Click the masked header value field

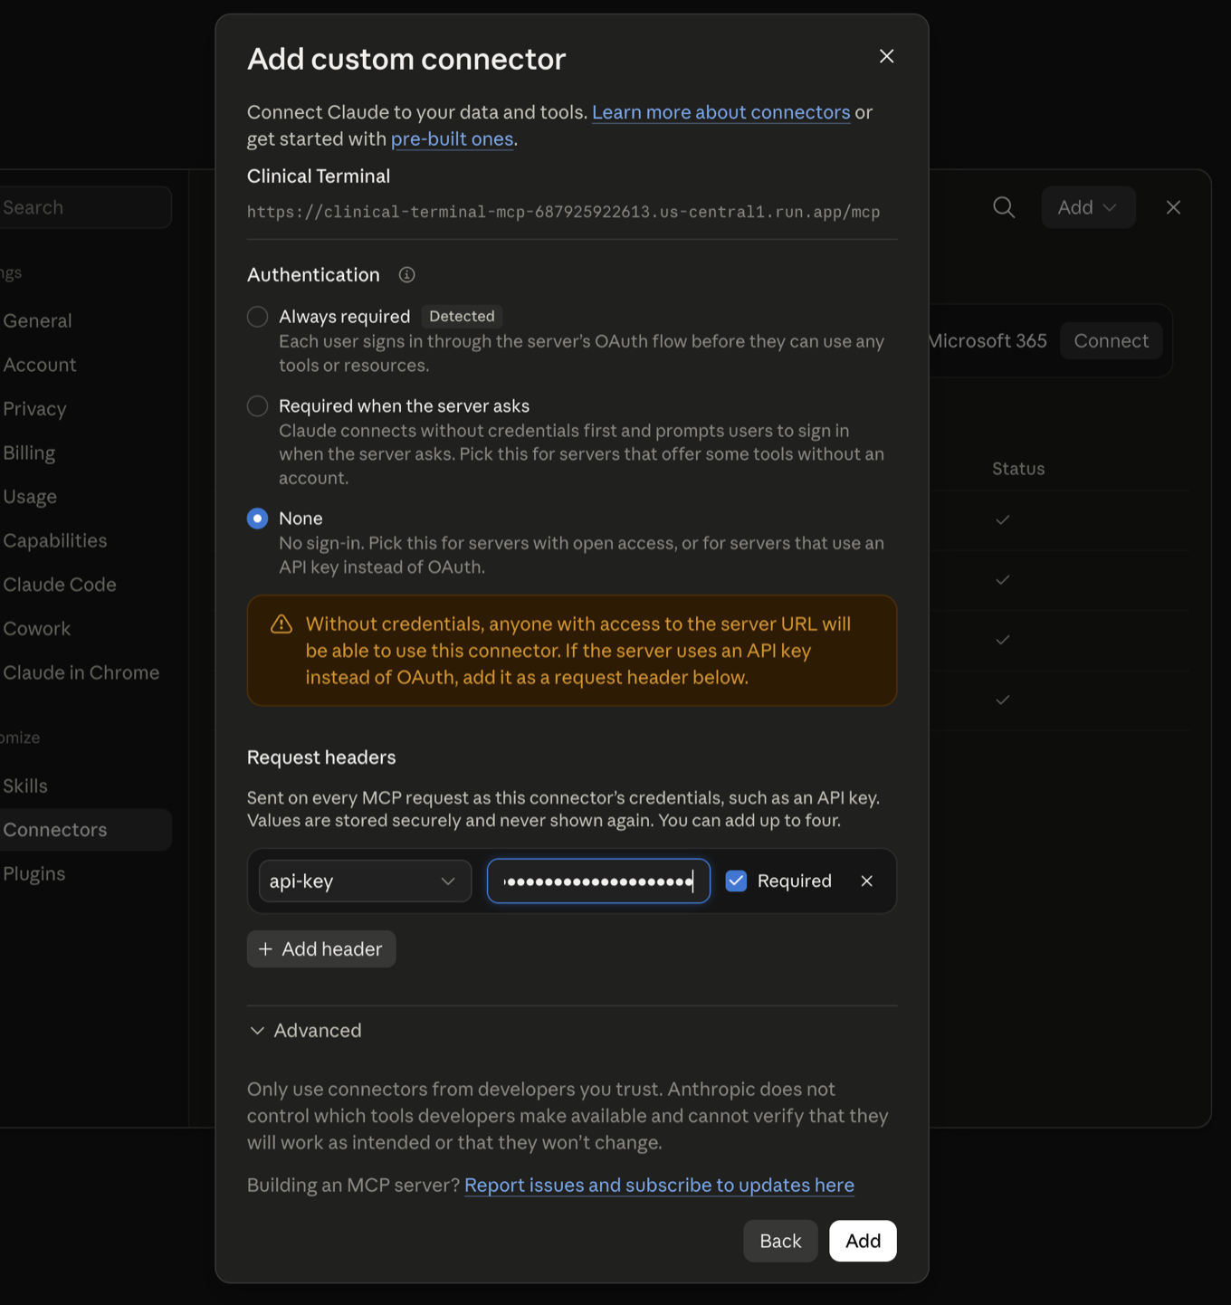[598, 881]
